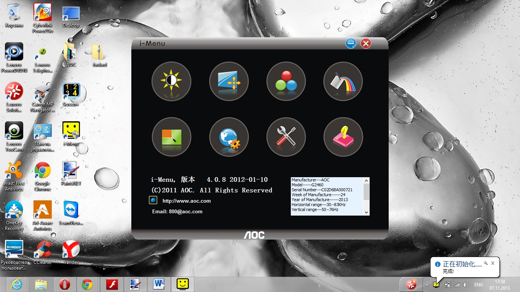Select the Year of Manufacture------2013 line

coord(320,199)
